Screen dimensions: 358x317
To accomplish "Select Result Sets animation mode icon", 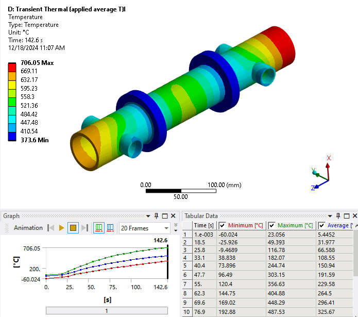I will click(110, 228).
